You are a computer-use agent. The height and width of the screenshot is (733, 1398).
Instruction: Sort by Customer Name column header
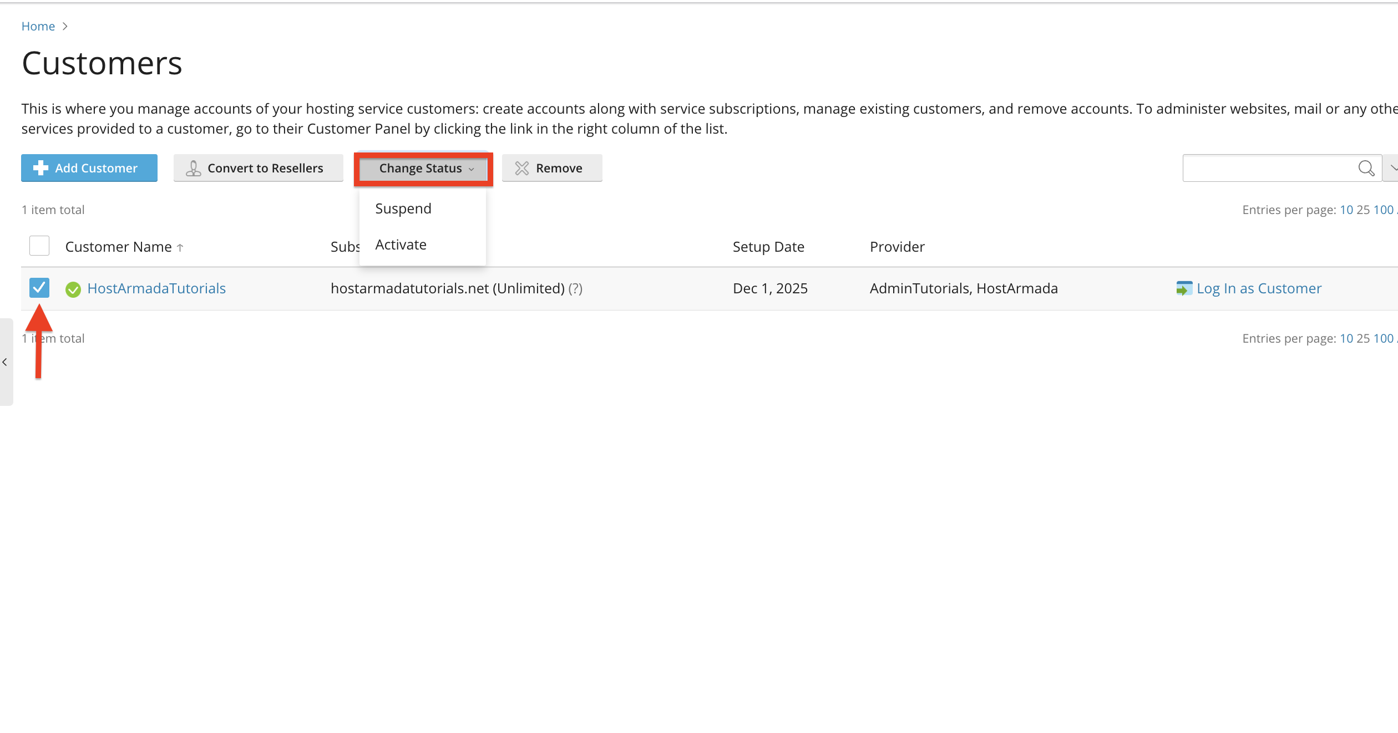[x=119, y=247]
